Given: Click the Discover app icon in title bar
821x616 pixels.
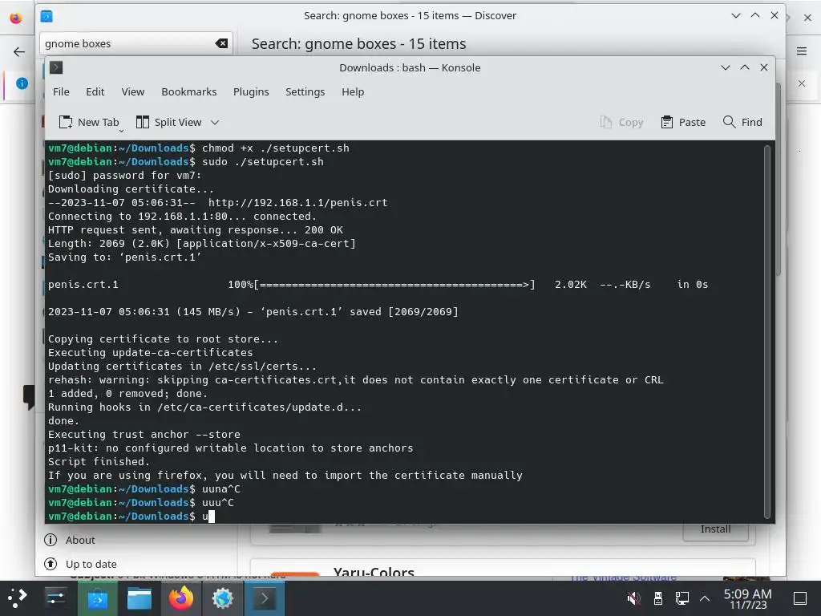Looking at the screenshot, I should (x=47, y=16).
